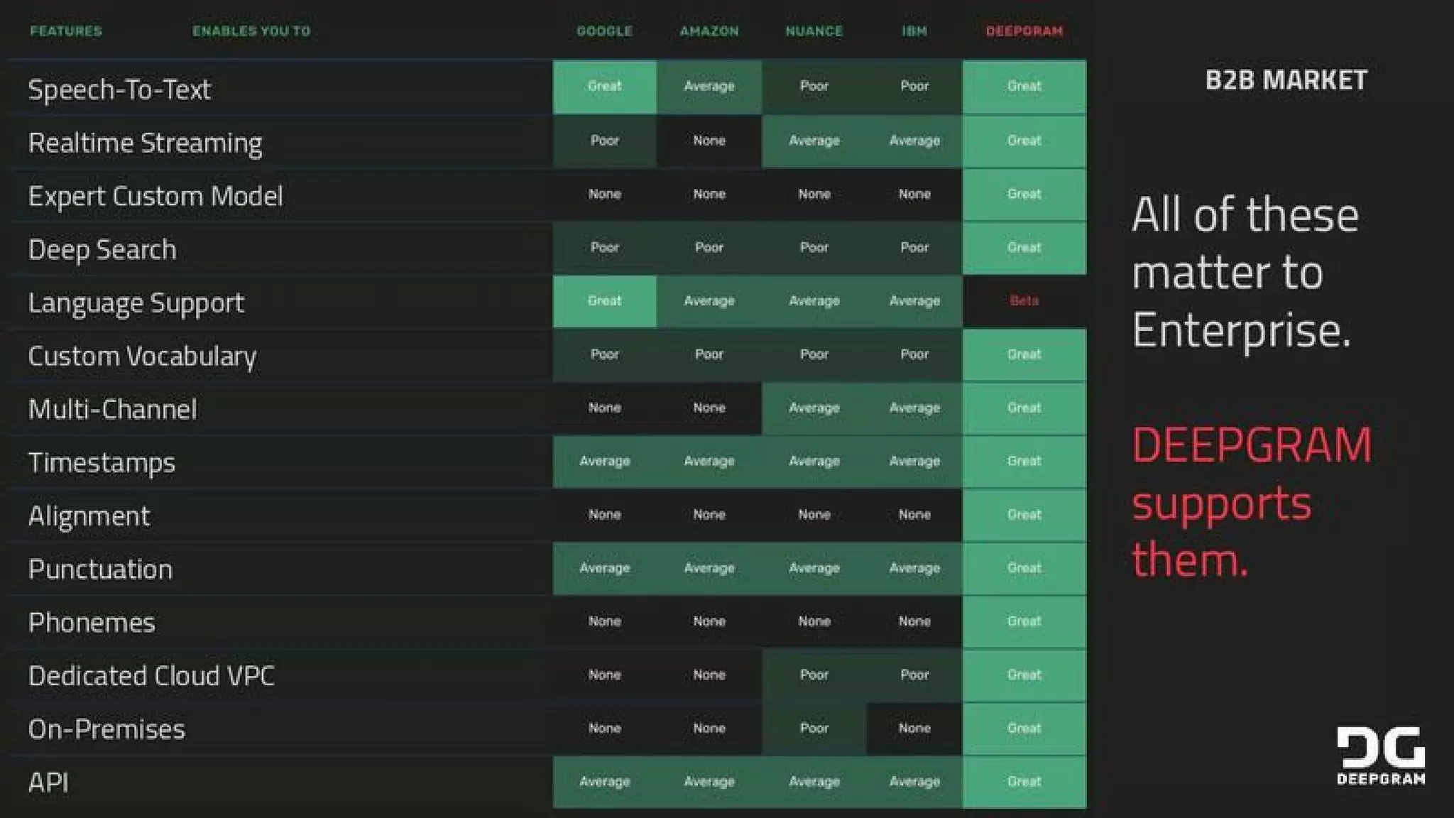Click Deepgram's Great cell for Phonemes
The width and height of the screenshot is (1454, 818).
point(1024,621)
